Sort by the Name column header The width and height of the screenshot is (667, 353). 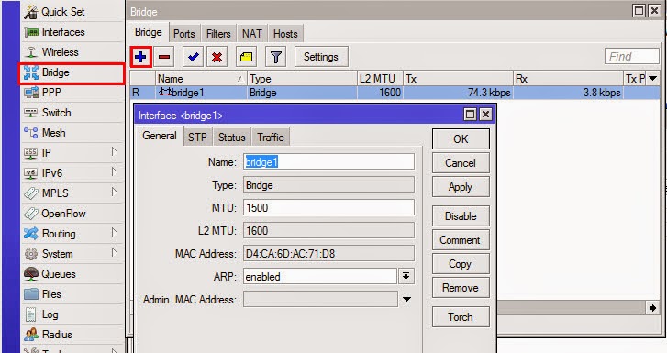[x=201, y=78]
